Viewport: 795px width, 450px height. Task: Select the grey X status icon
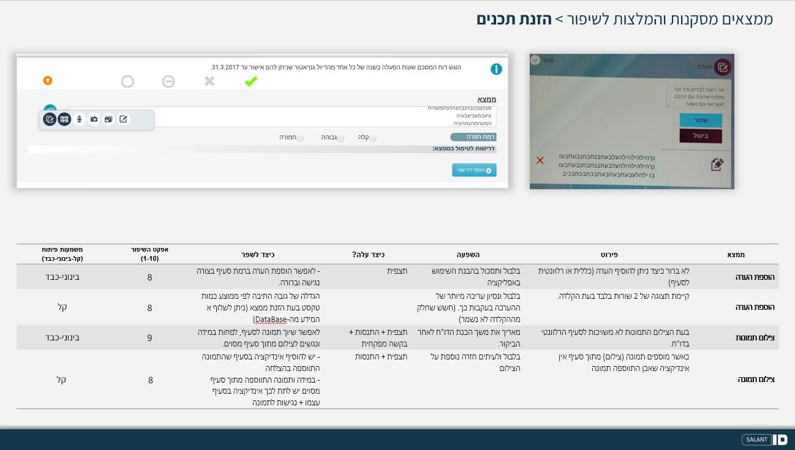click(209, 81)
